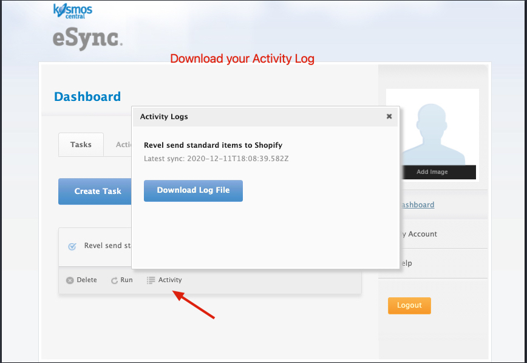Click the checkmark icon beside Revel task
Viewport: 527px width, 363px height.
coord(72,246)
